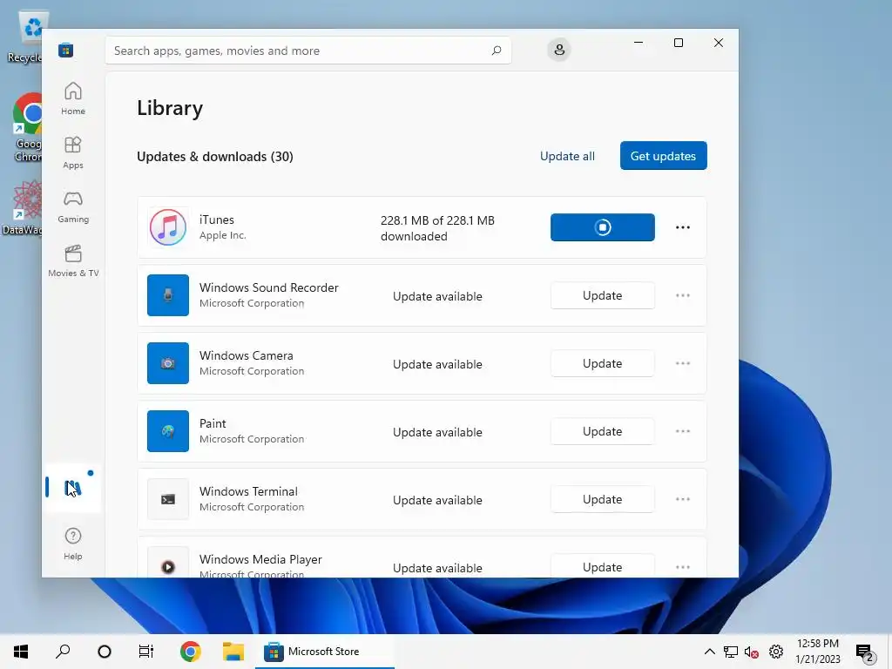Screen dimensions: 892x669
Task: Click the Windows Sound Recorder app icon
Action: pyautogui.click(x=168, y=295)
